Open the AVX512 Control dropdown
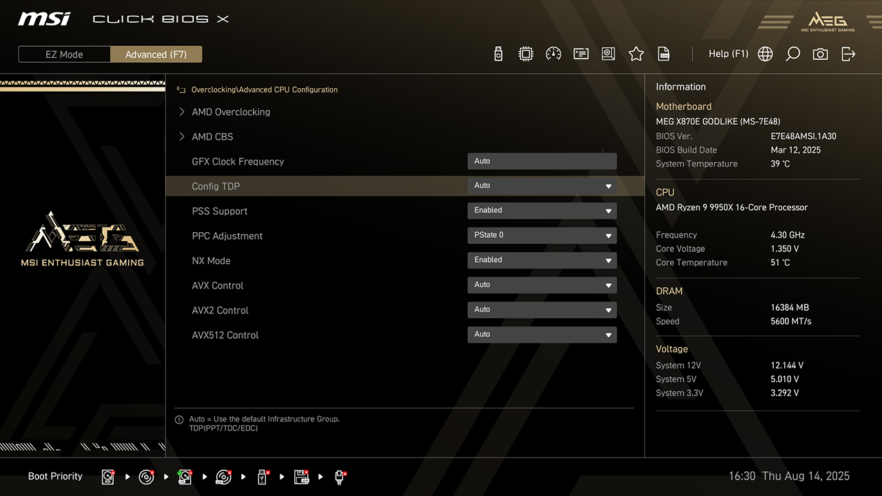 [542, 335]
